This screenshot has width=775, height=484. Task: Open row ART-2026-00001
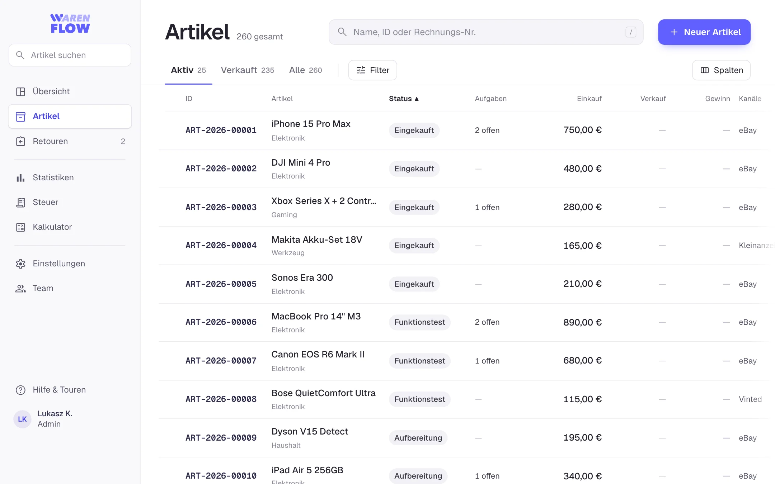tap(466, 131)
